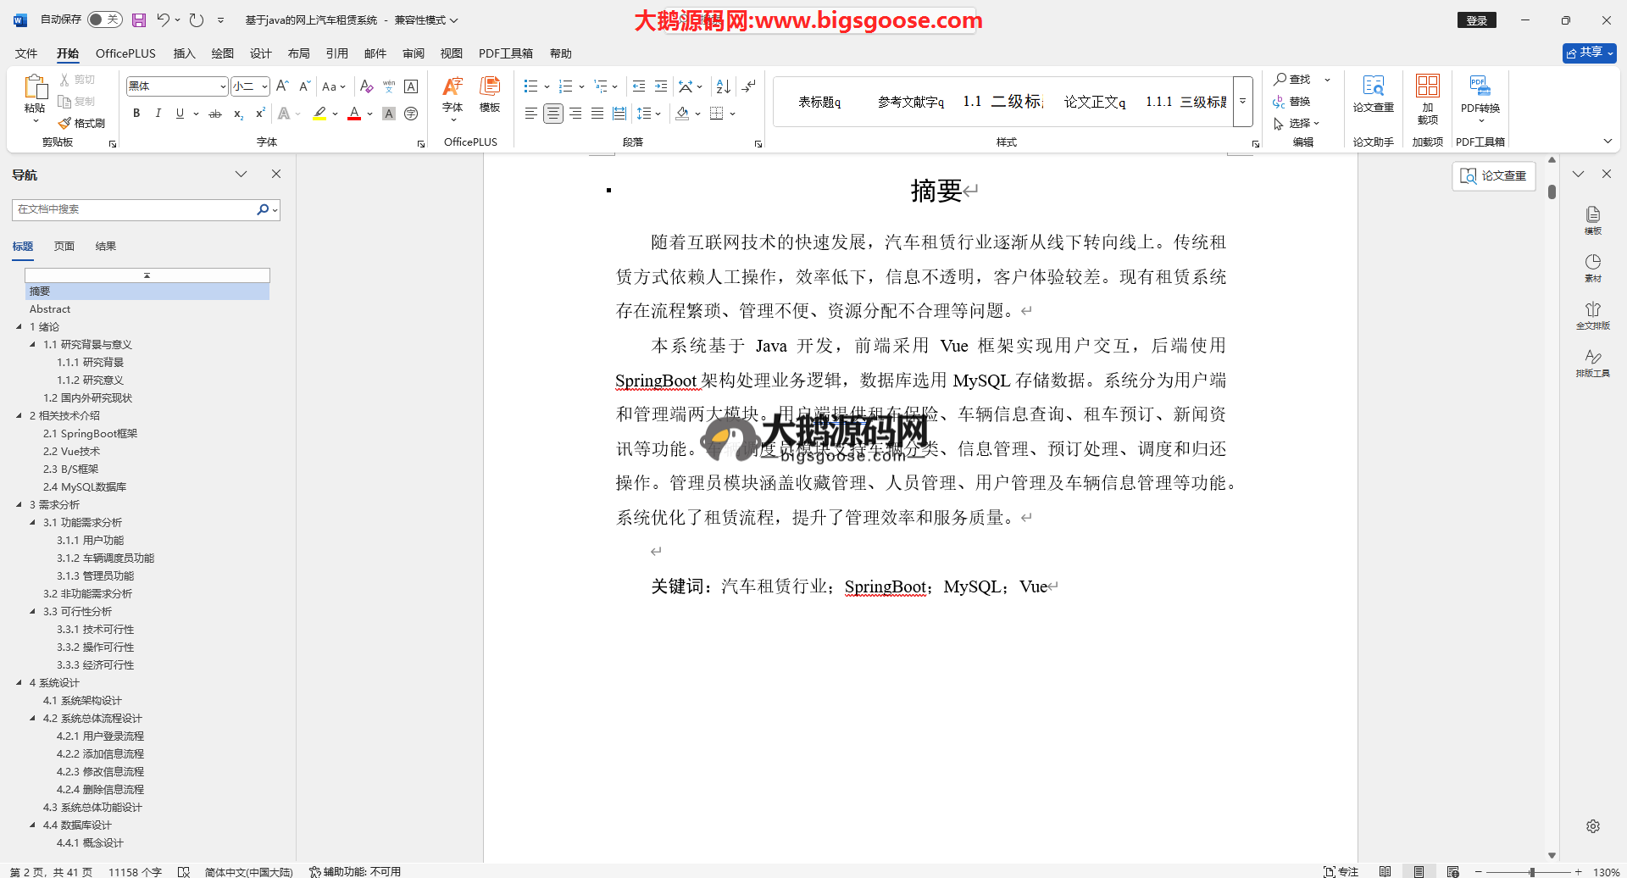Open the 论文查重 plagiarism check tool
Screen dimensions: 1627x878
point(1373,93)
